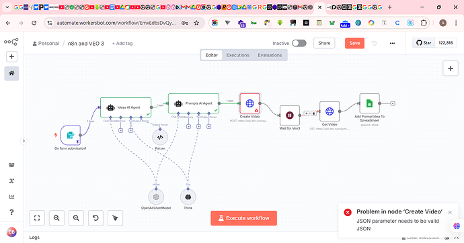Select the Create Video HTTP node

[249, 103]
